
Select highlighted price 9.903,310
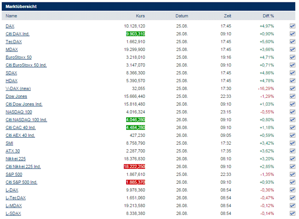pos(136,34)
